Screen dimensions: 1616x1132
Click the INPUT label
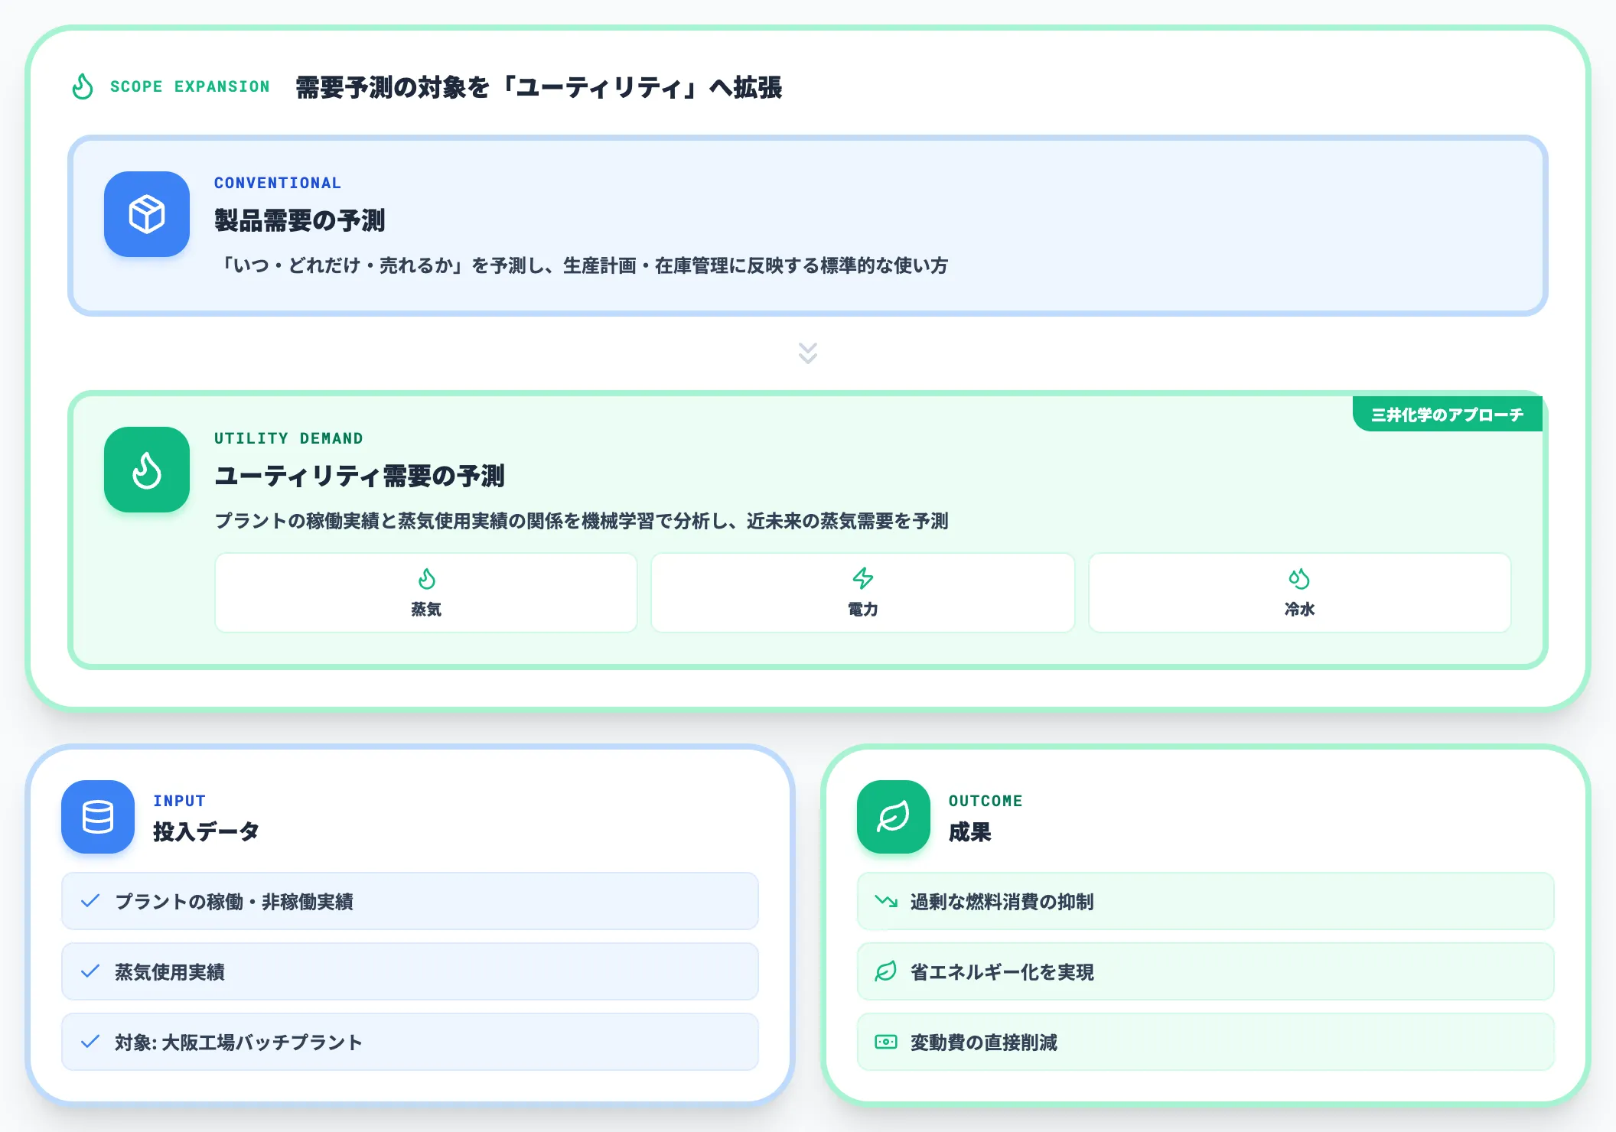tap(179, 801)
